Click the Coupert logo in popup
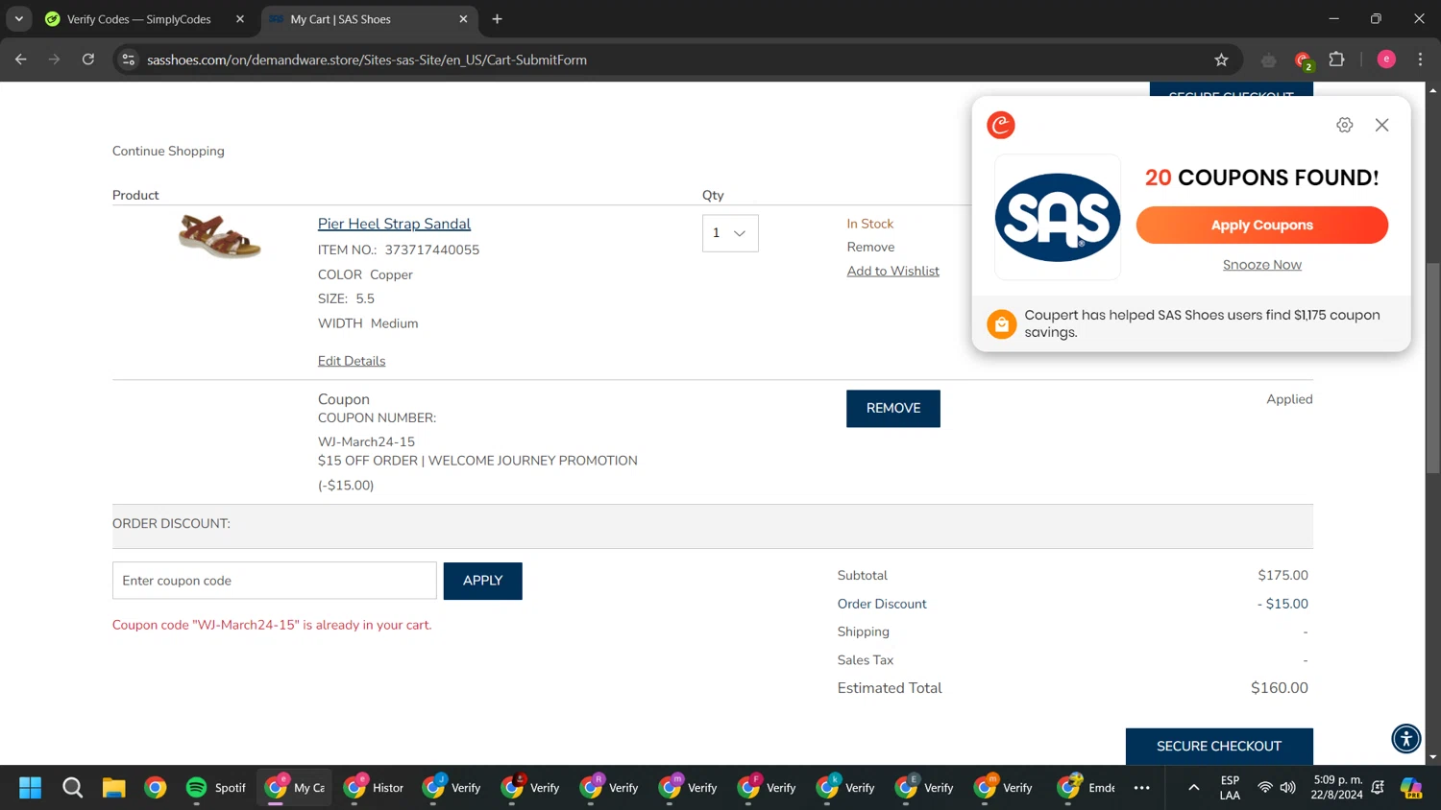This screenshot has height=810, width=1441. pyautogui.click(x=1001, y=125)
